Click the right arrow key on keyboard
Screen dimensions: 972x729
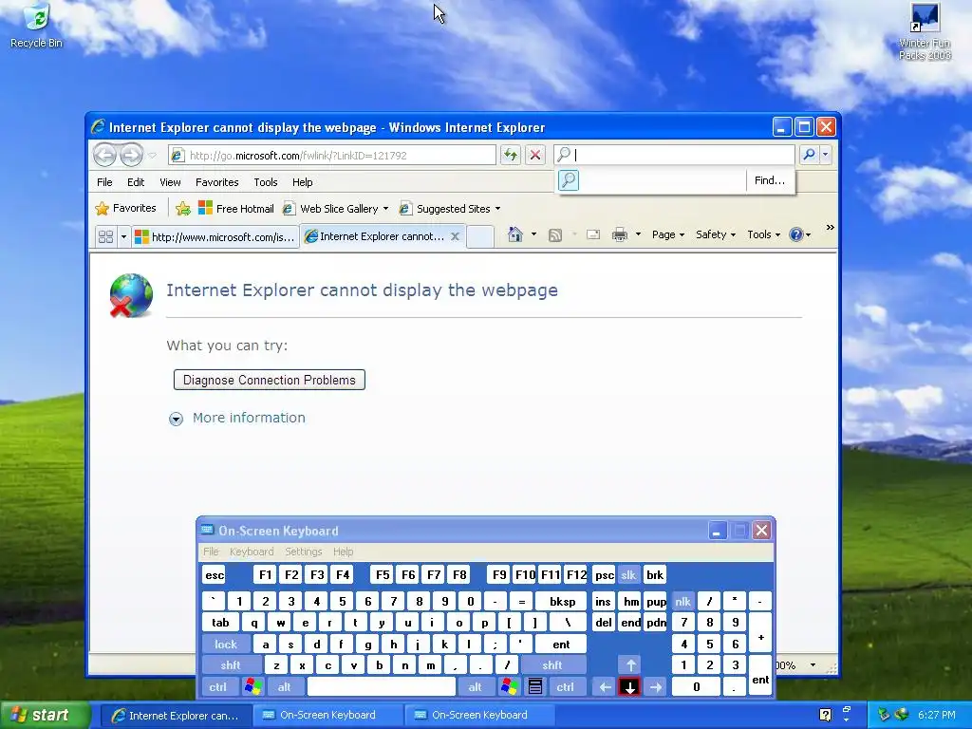pyautogui.click(x=655, y=687)
